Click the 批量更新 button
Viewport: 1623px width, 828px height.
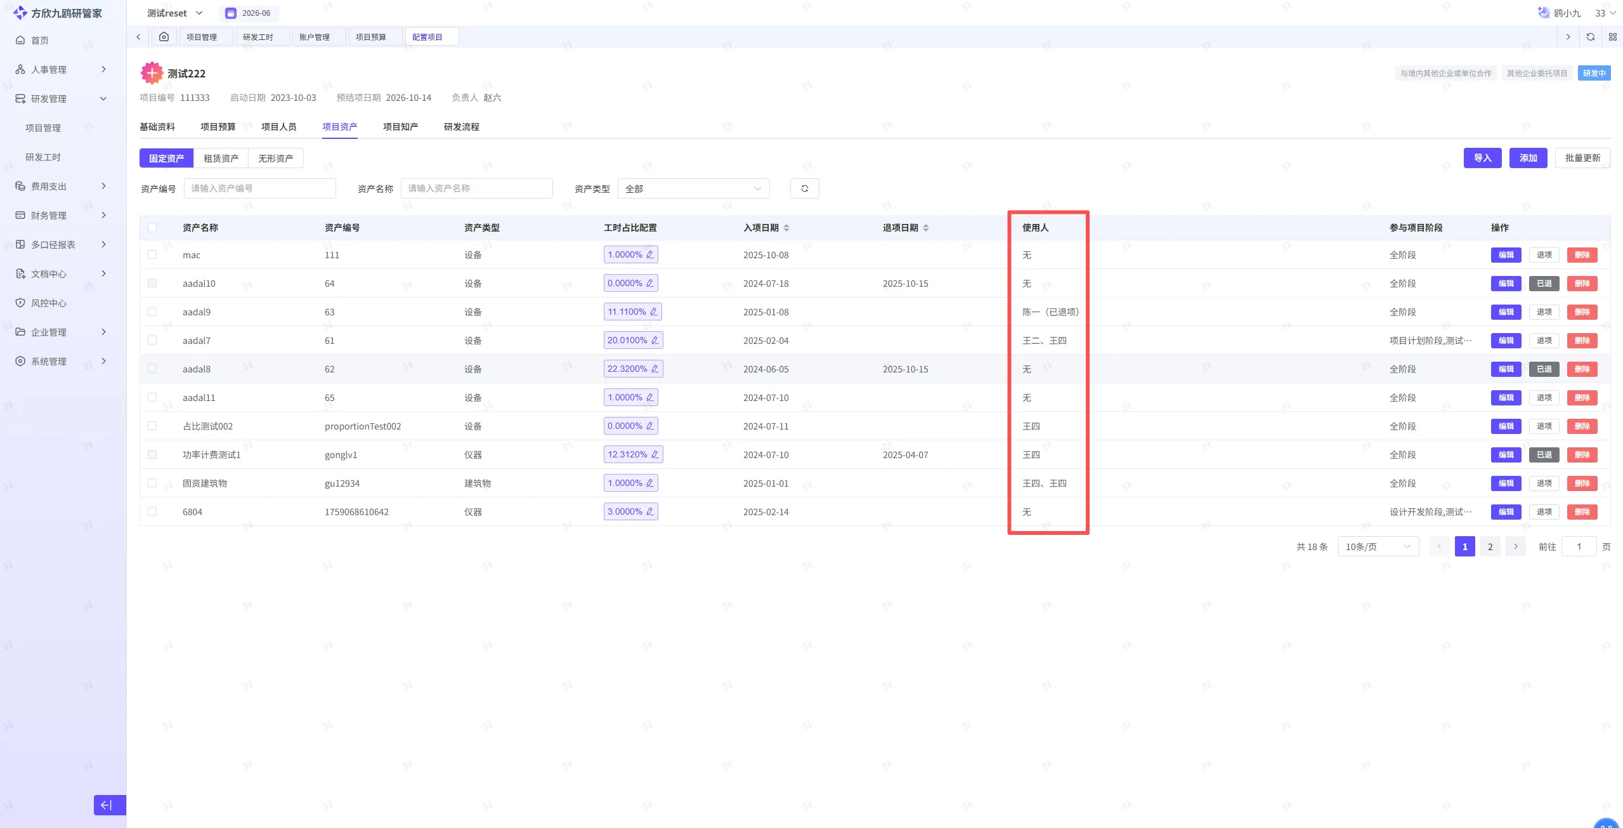[1582, 158]
